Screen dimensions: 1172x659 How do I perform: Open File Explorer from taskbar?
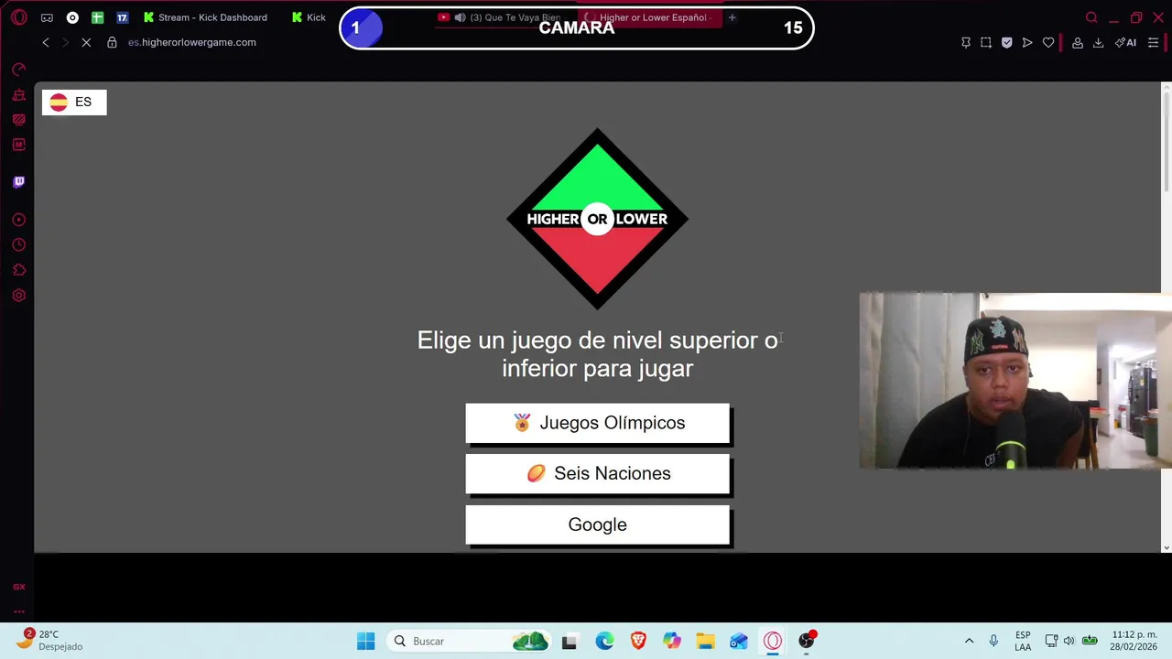(705, 642)
